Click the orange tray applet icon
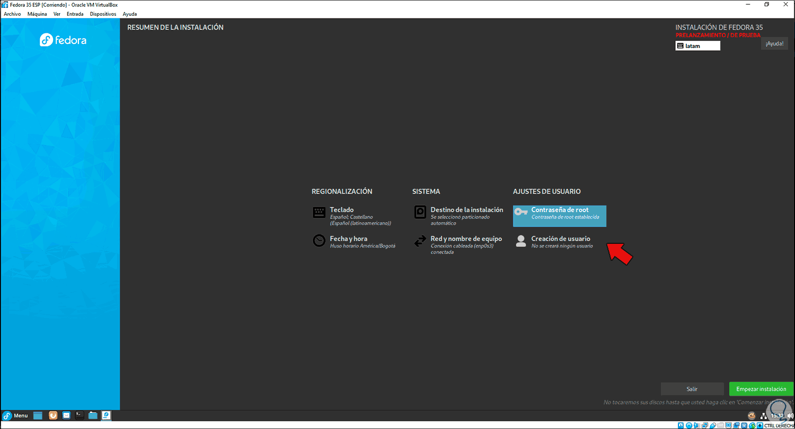 click(752, 416)
